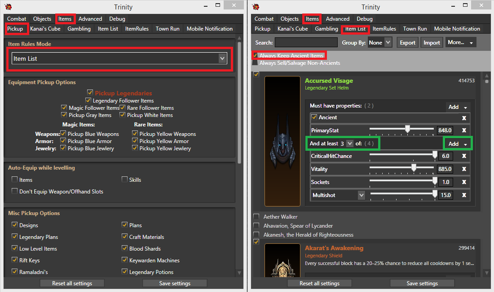Open the Combat tab in left window
The height and width of the screenshot is (292, 494).
pos(17,19)
